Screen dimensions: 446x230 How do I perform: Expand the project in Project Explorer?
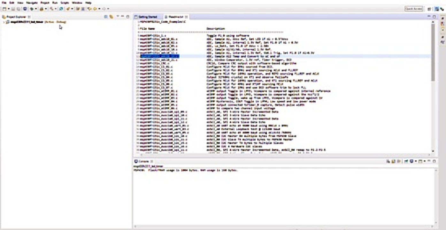(4, 22)
